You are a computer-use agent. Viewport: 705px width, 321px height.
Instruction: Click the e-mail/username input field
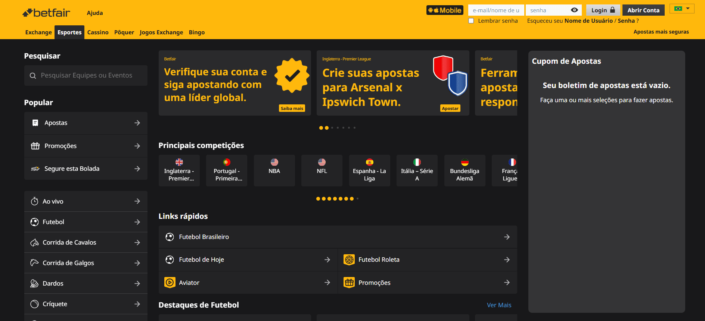click(496, 10)
